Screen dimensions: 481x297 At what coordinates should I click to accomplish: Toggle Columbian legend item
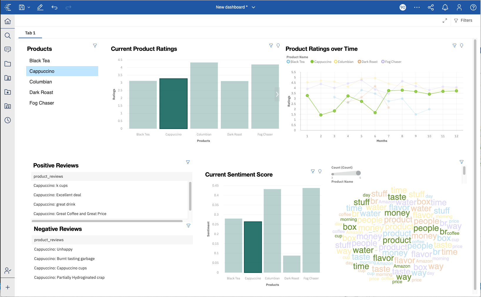coord(344,62)
